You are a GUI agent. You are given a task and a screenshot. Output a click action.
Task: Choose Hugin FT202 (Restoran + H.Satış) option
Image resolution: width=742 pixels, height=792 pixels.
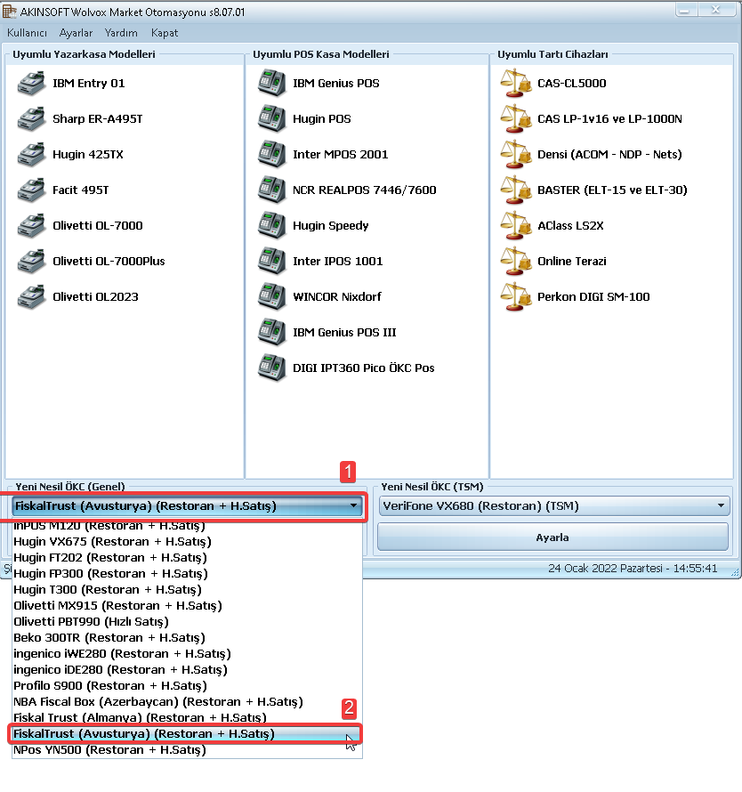pyautogui.click(x=187, y=558)
